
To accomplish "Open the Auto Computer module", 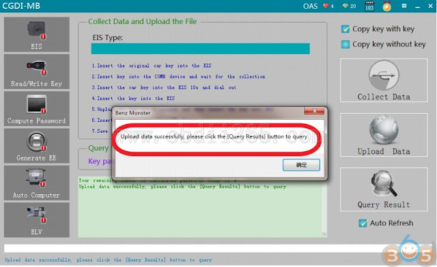I will point(36,183).
